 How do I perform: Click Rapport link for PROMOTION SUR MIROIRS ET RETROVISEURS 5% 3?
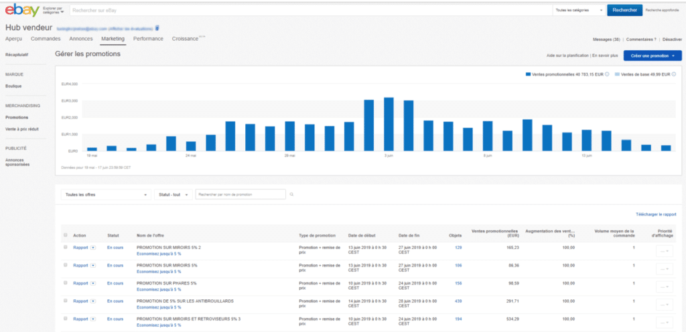coord(80,319)
